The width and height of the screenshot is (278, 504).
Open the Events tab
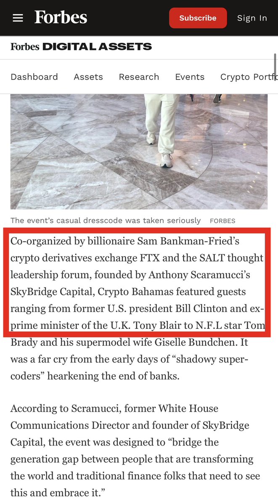tap(190, 77)
